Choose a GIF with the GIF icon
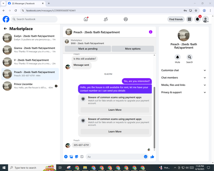The image size is (214, 171). point(82,157)
